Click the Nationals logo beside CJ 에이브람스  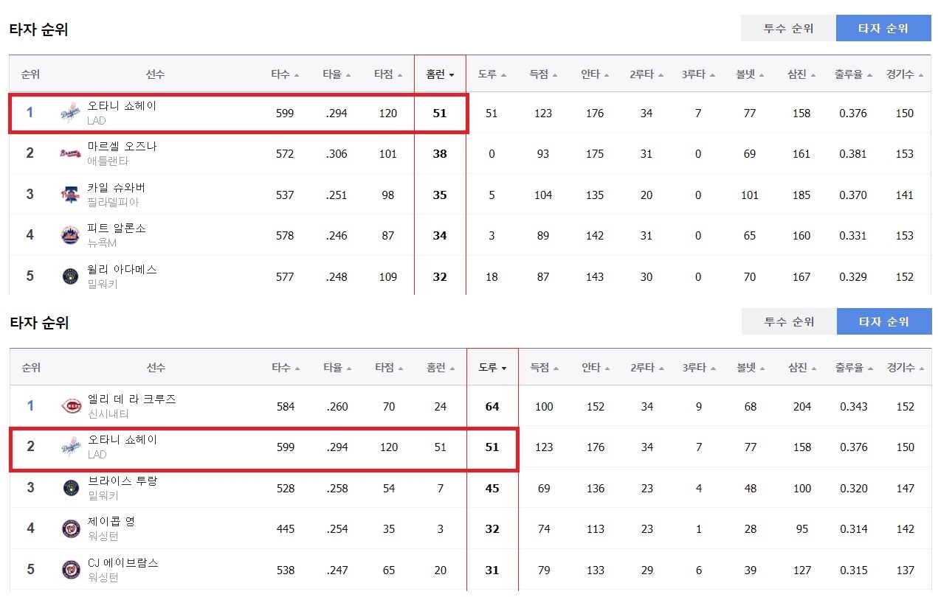click(x=70, y=570)
